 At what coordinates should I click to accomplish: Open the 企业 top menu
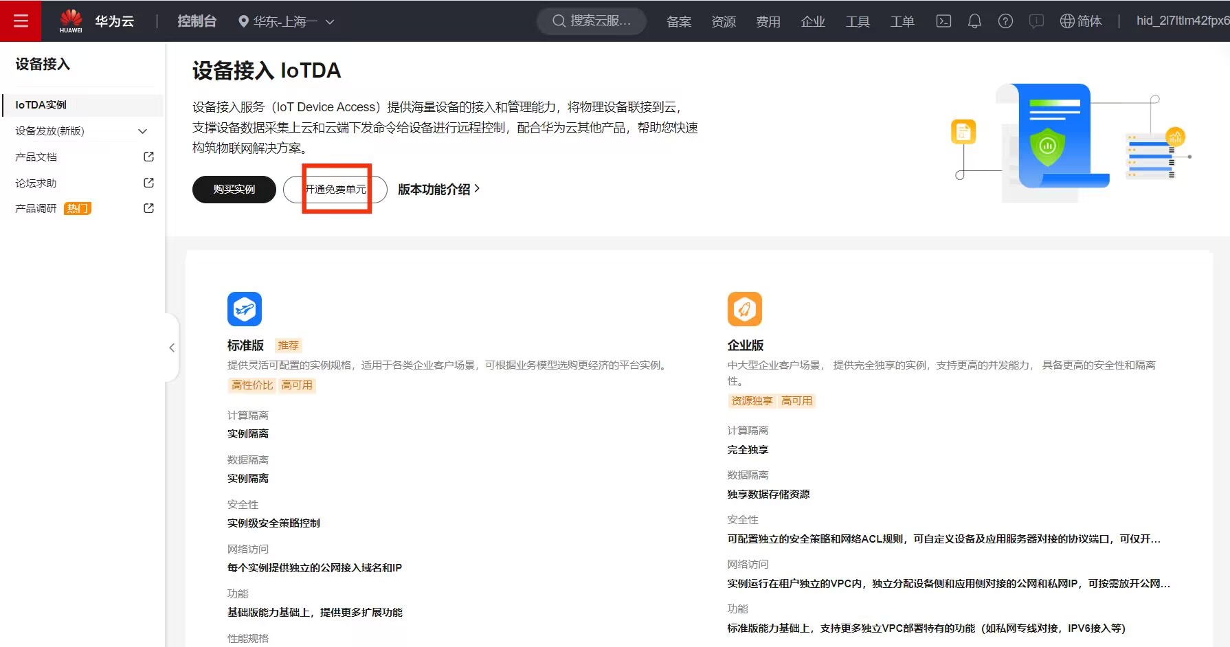coord(813,21)
